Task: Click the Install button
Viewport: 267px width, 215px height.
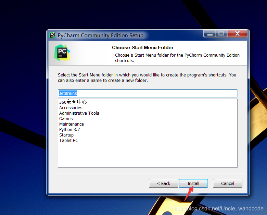Action: tap(193, 183)
